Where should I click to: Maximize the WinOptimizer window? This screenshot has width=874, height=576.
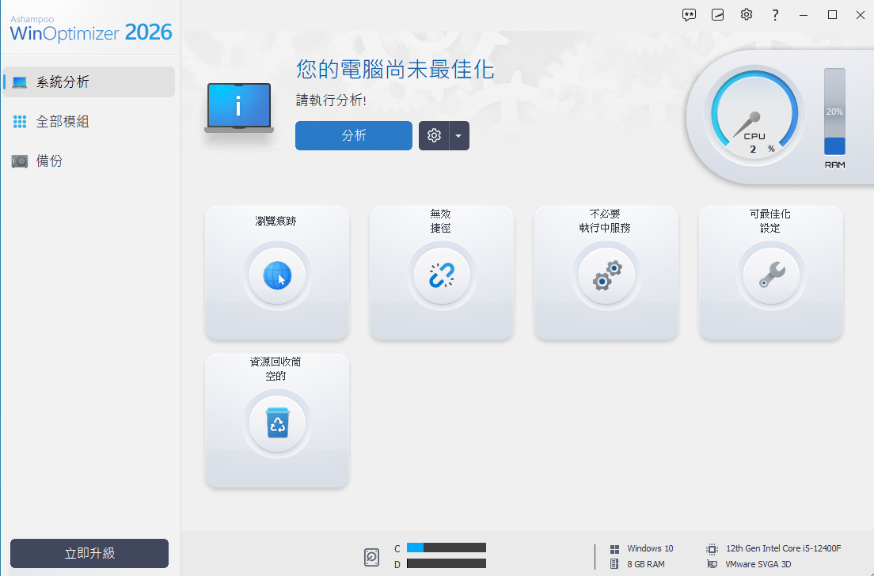[x=832, y=15]
